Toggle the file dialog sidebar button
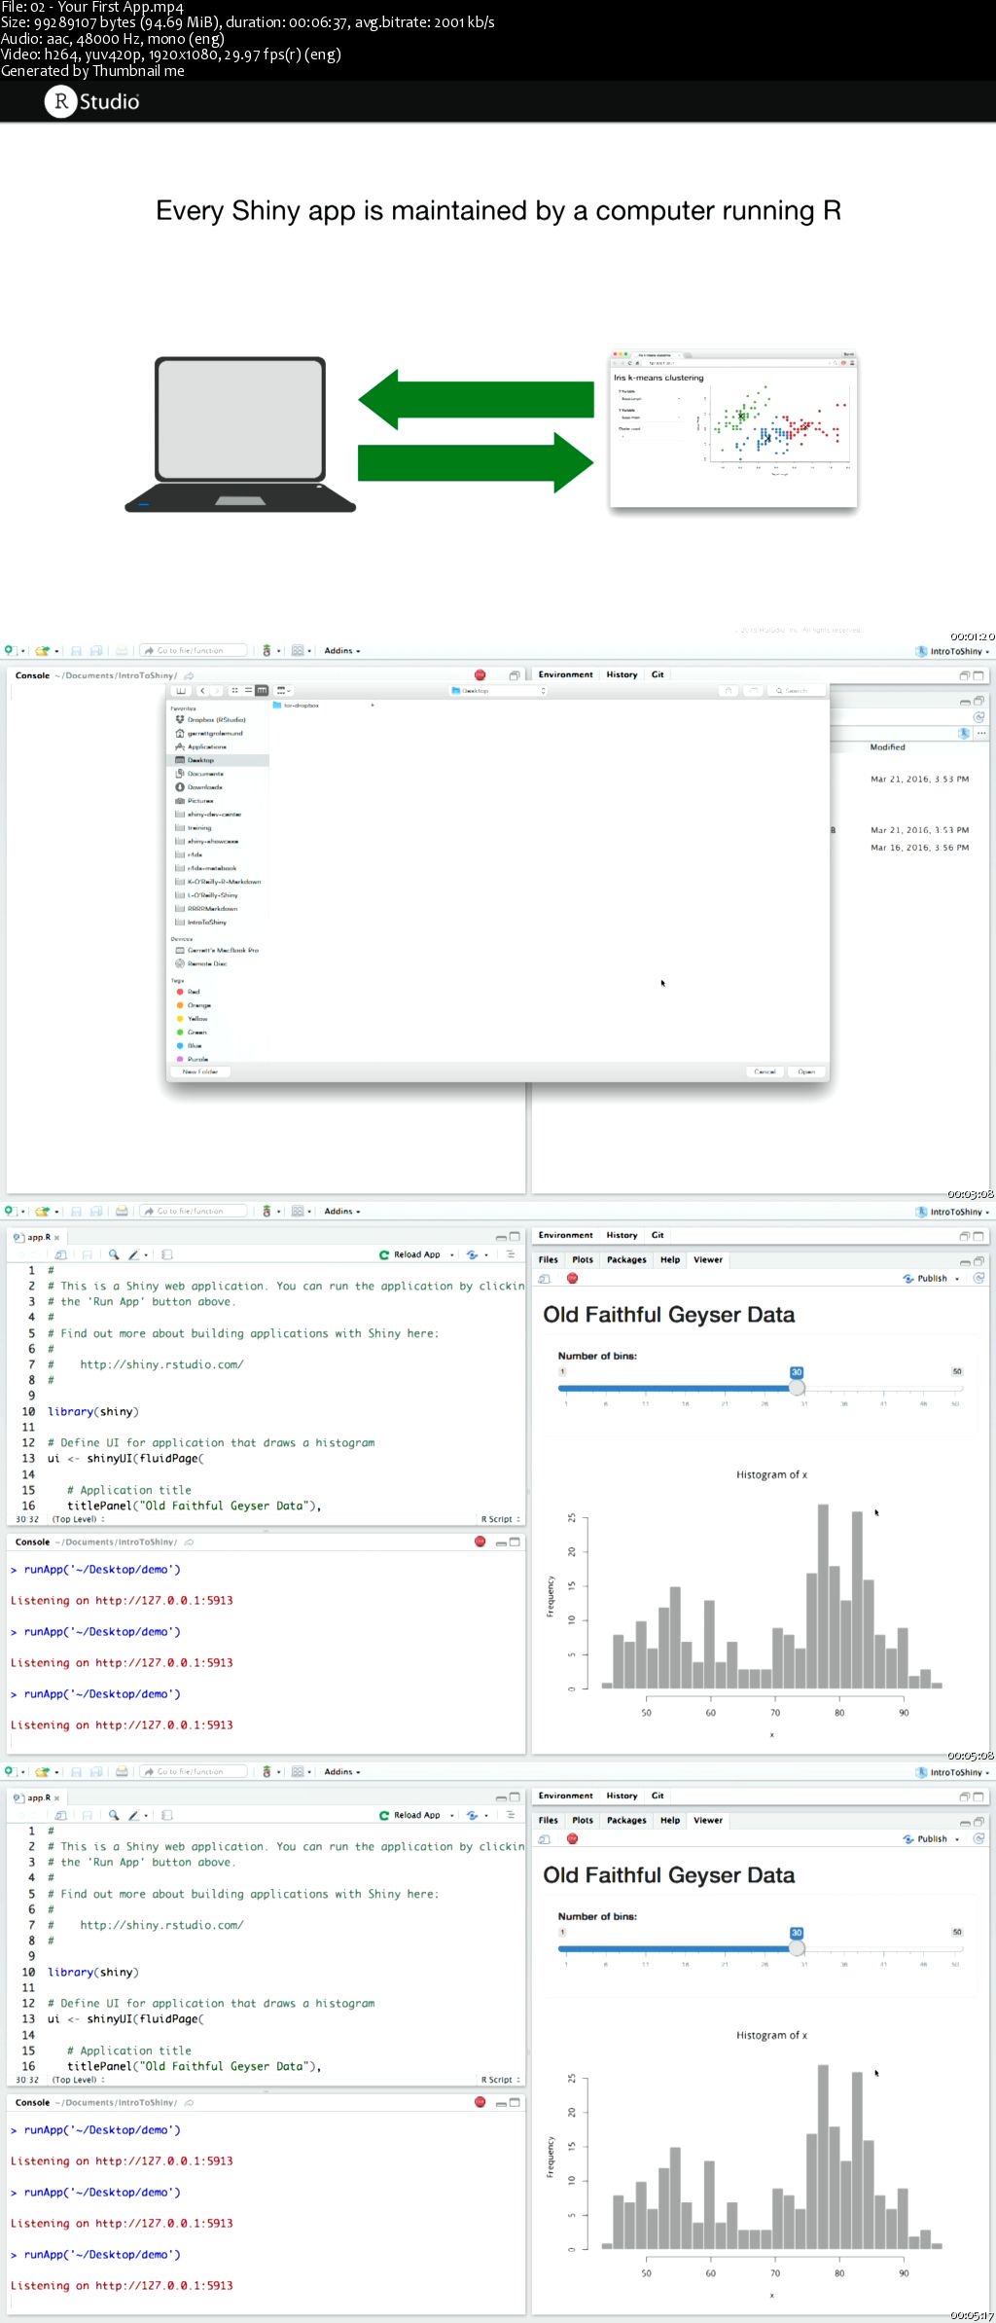Image resolution: width=996 pixels, height=2323 pixels. (181, 690)
